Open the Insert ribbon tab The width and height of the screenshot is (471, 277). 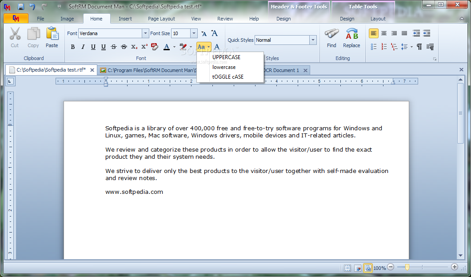125,19
